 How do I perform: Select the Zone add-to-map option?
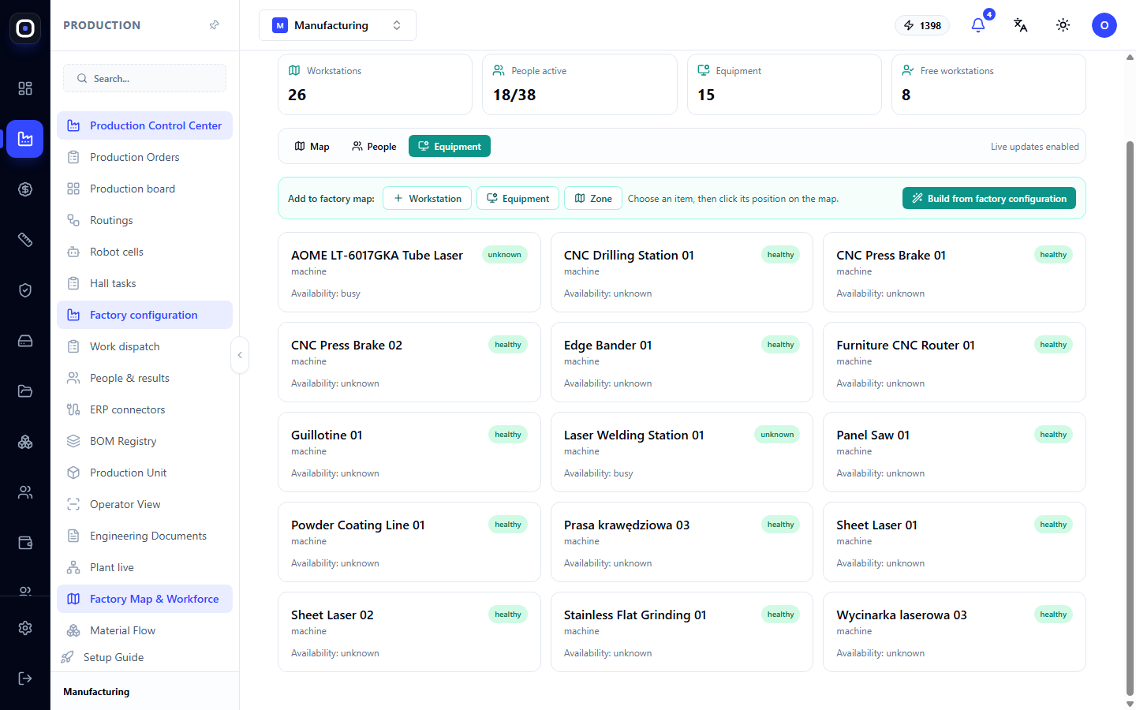coord(593,198)
